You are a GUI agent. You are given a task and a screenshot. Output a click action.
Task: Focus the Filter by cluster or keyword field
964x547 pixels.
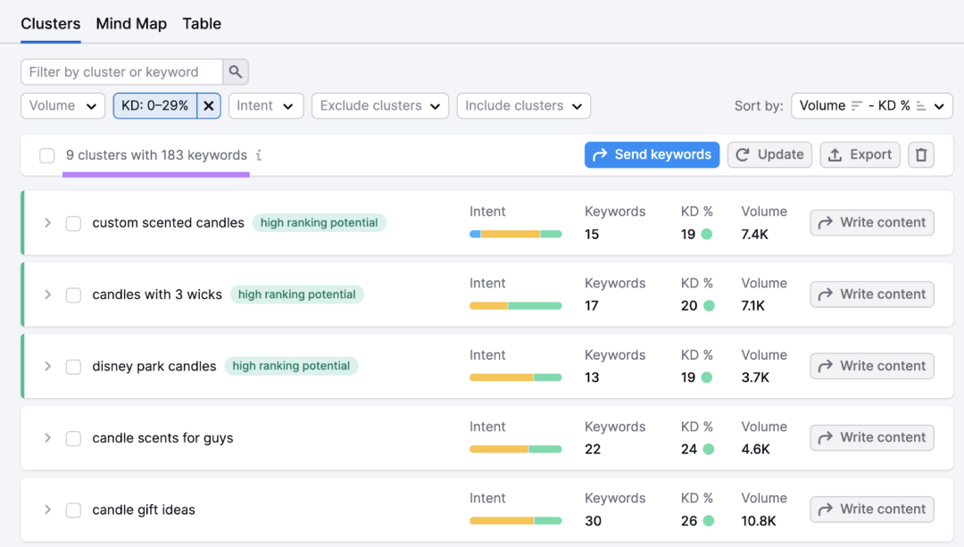tap(121, 72)
